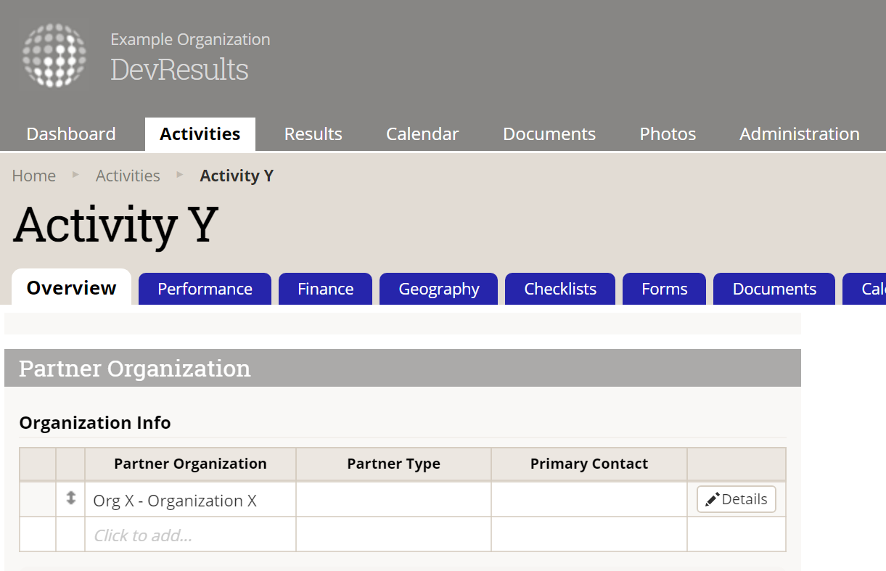Click the Organization Info heading
886x571 pixels.
(x=95, y=423)
